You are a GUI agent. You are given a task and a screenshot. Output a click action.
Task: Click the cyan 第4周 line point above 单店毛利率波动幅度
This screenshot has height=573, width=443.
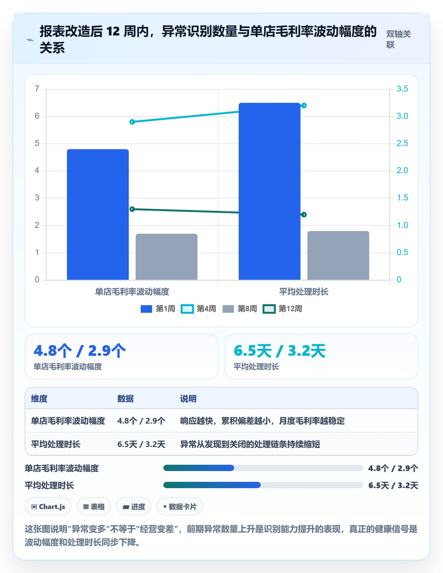(132, 122)
